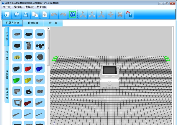
Task: Select the gray rectangular frame part
Action: 17,103
